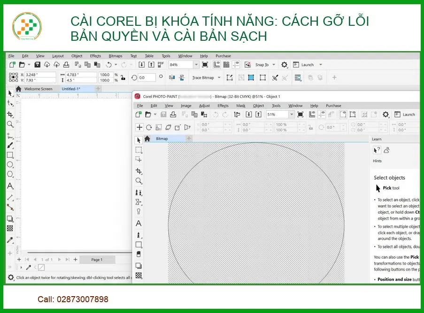Viewport: 424px width, 313px height.
Task: Click the Save icon in CorelDRAW toolbar
Action: [x=38, y=65]
